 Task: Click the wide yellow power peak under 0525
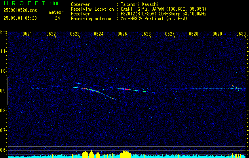point(125,154)
